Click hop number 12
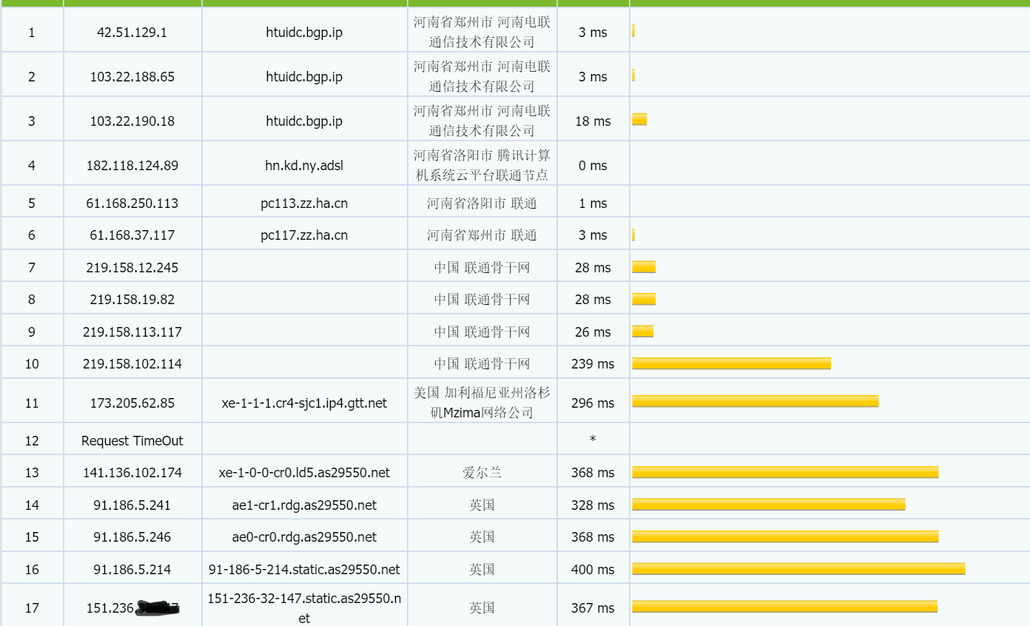 click(32, 441)
